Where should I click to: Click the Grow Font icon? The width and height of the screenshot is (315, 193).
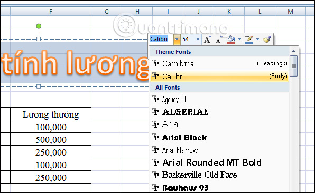[x=208, y=40]
